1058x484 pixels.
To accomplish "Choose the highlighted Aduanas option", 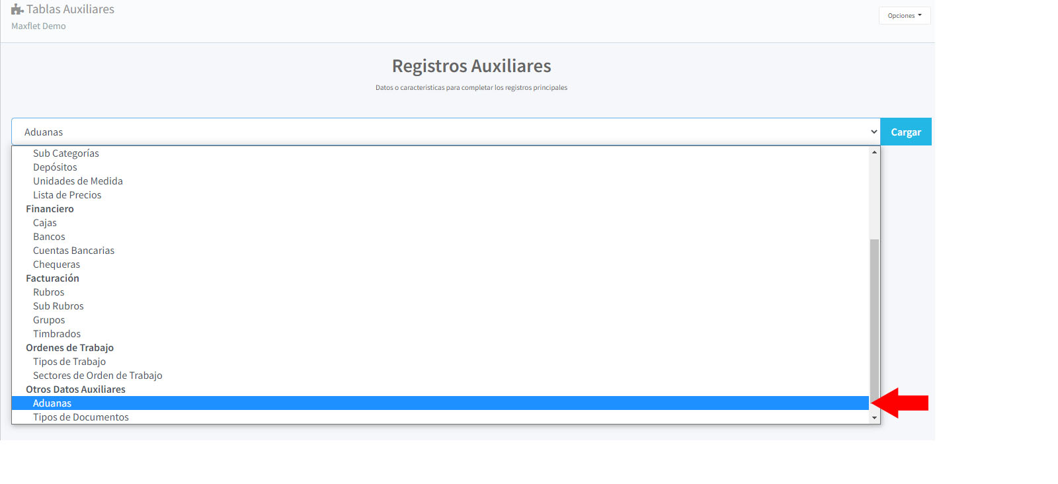I will (x=52, y=403).
